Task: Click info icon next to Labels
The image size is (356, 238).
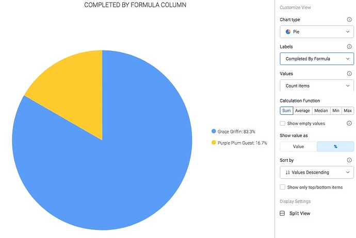Action: click(x=349, y=46)
